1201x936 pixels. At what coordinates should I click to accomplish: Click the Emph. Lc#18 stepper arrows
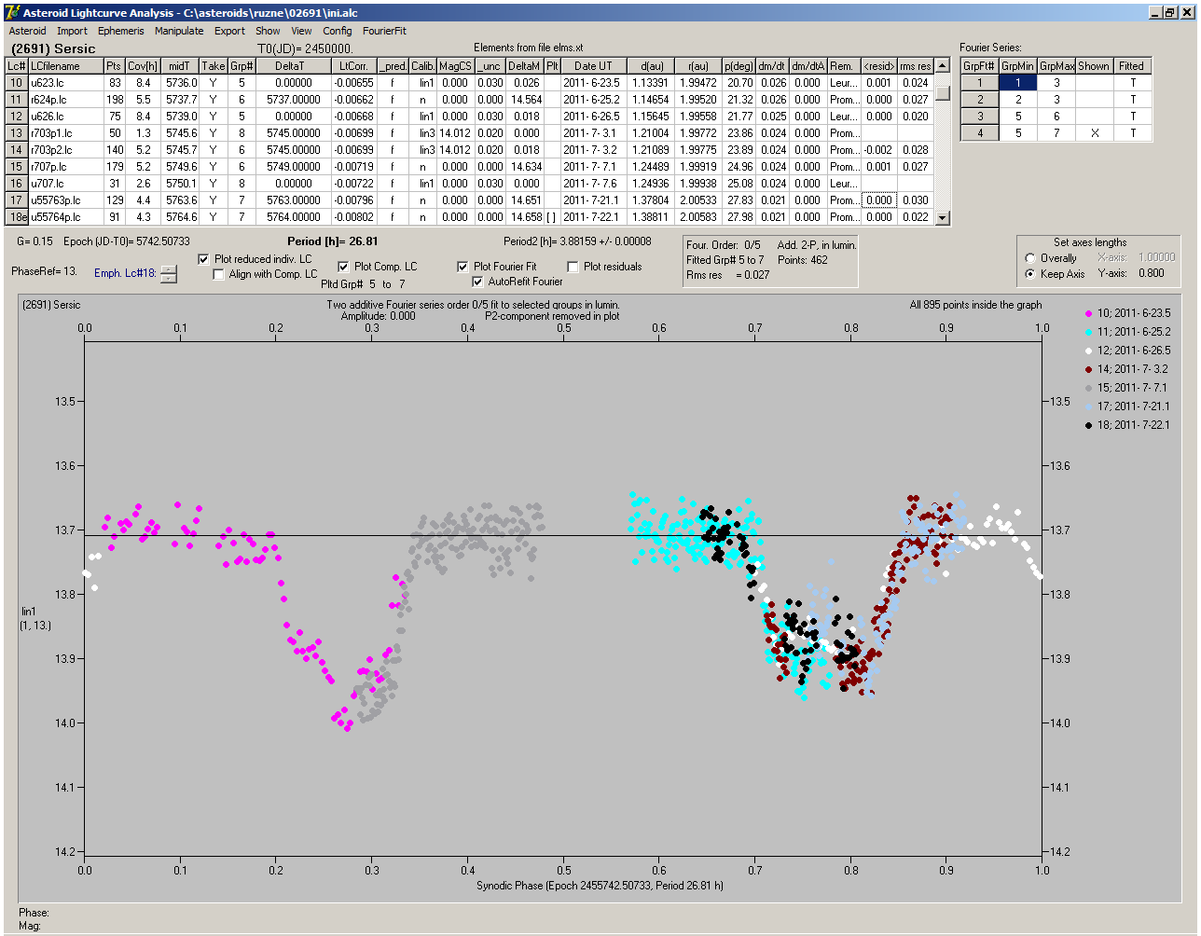[x=168, y=274]
